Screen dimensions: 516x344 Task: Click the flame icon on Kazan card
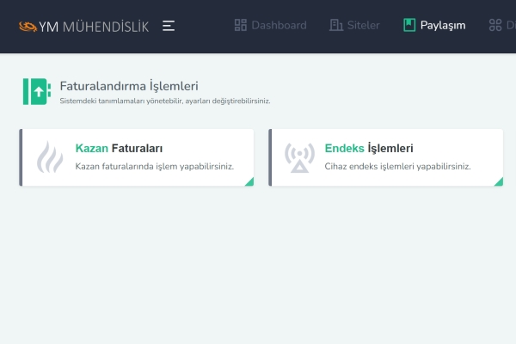click(50, 157)
